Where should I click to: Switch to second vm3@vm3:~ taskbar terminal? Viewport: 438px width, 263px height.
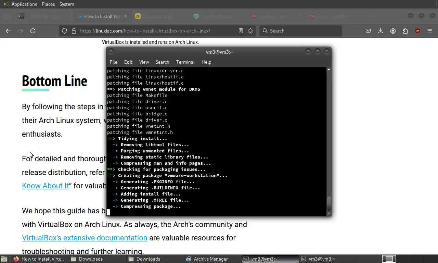pyautogui.click(x=327, y=259)
